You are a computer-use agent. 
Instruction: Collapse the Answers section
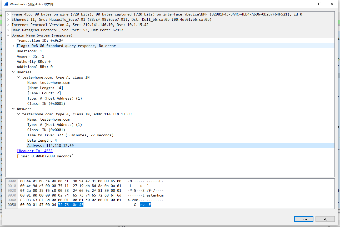(x=13, y=109)
